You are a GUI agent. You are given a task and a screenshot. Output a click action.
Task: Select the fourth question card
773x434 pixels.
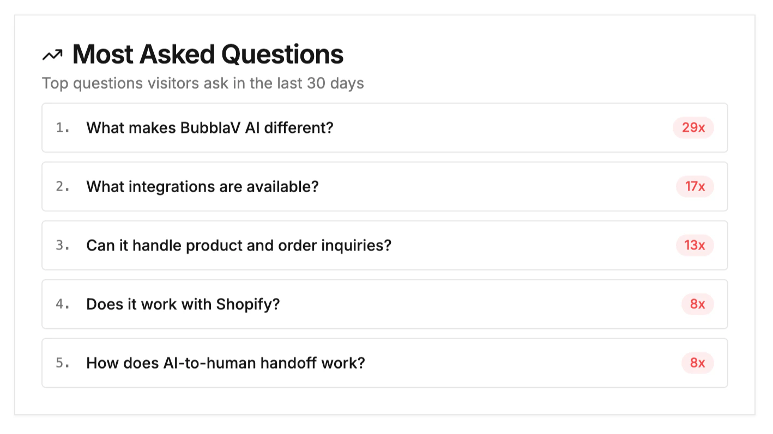pos(385,304)
